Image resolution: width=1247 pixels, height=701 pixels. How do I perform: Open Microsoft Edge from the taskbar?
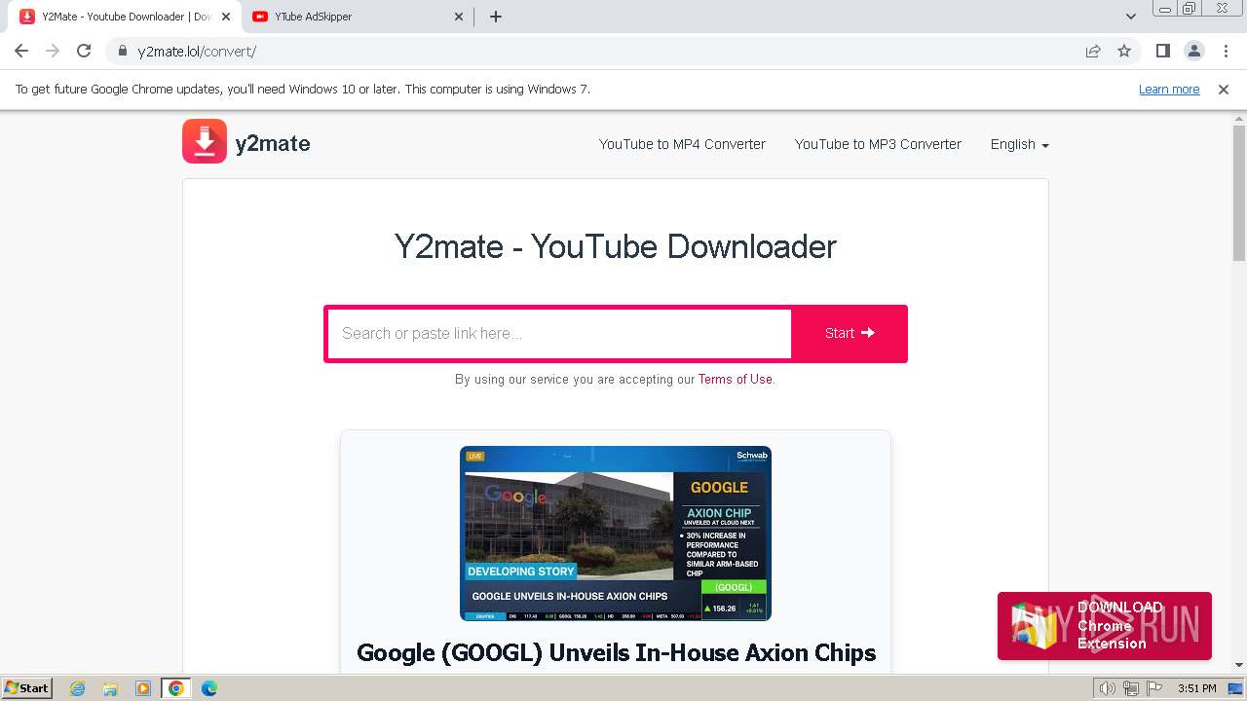click(x=209, y=688)
